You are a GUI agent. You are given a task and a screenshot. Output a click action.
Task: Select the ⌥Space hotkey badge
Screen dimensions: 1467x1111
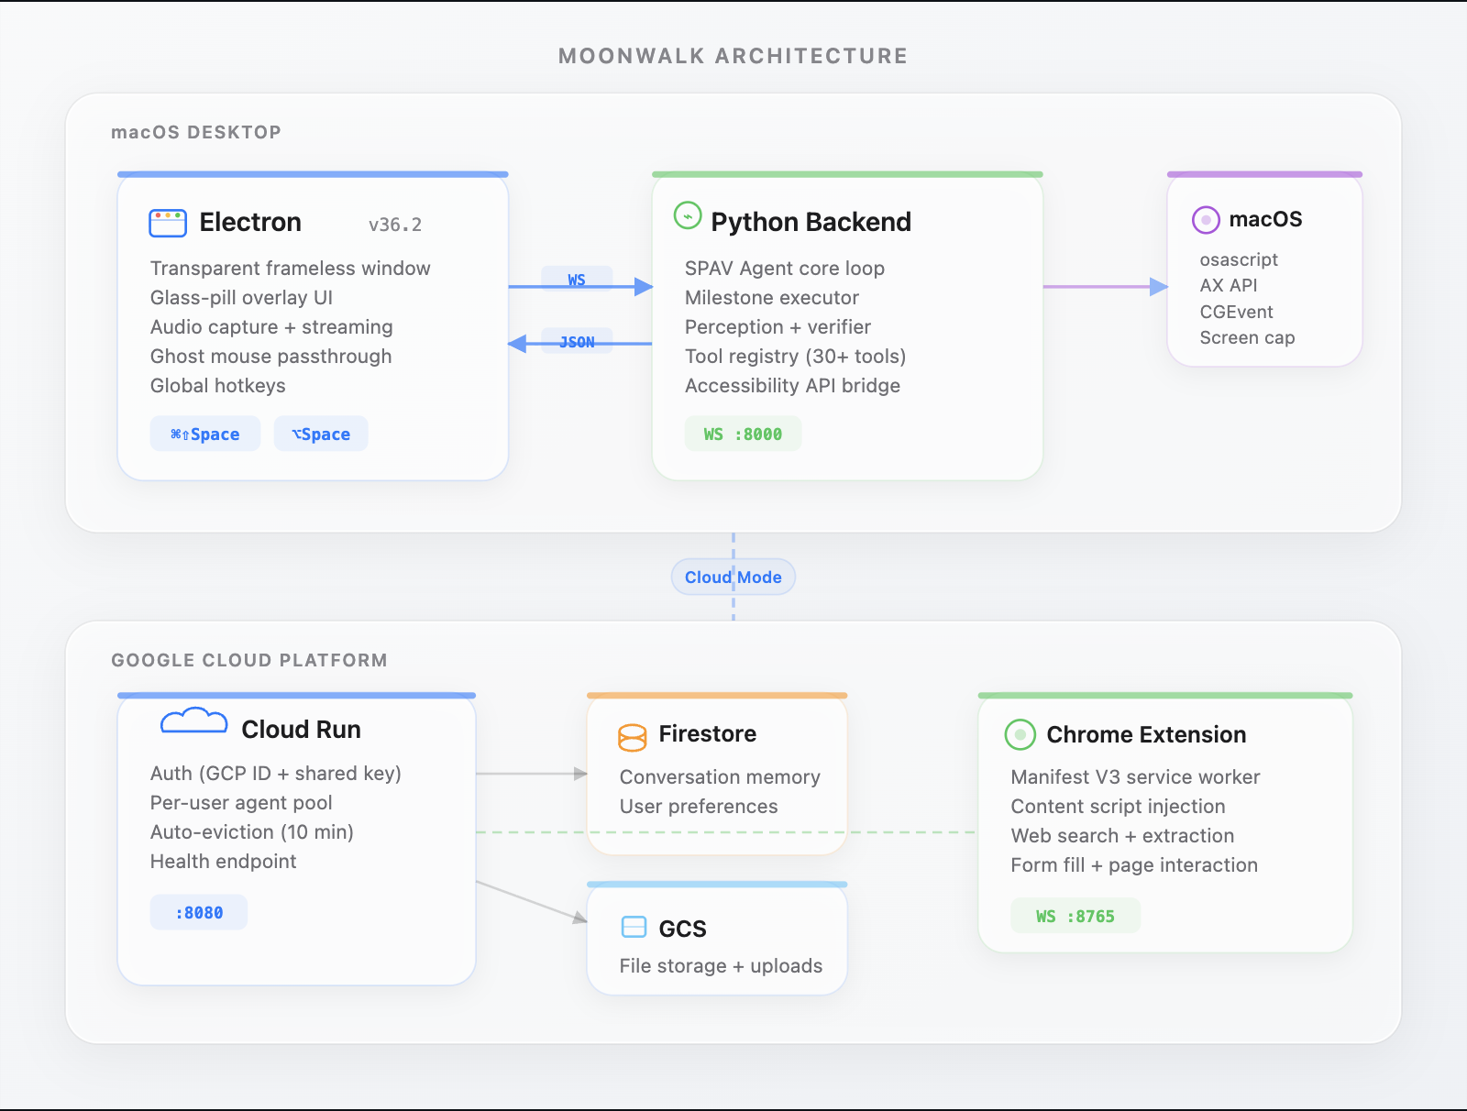click(321, 434)
